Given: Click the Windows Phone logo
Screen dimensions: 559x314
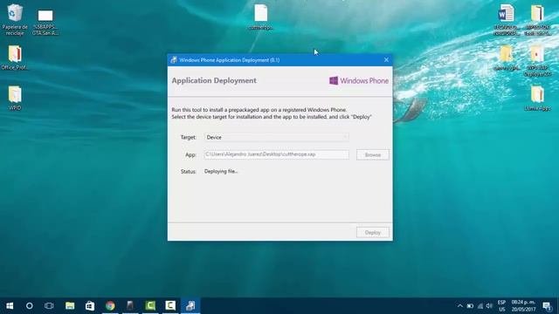Looking at the screenshot, I should click(x=359, y=81).
